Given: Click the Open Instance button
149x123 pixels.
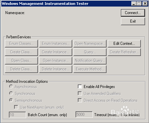Looking at the screenshot, I should [56, 61].
